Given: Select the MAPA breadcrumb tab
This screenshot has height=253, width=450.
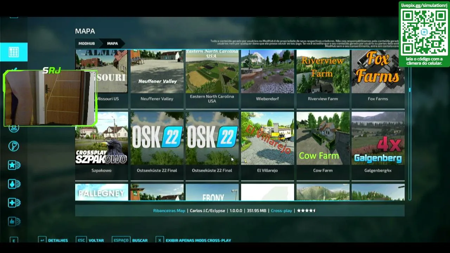Looking at the screenshot, I should point(112,44).
